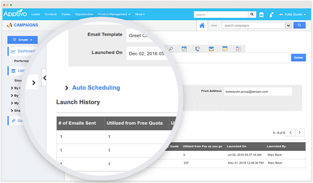Viewport: 313px width, 183px height.
Task: Click the Launched By column header
Action: (276, 146)
